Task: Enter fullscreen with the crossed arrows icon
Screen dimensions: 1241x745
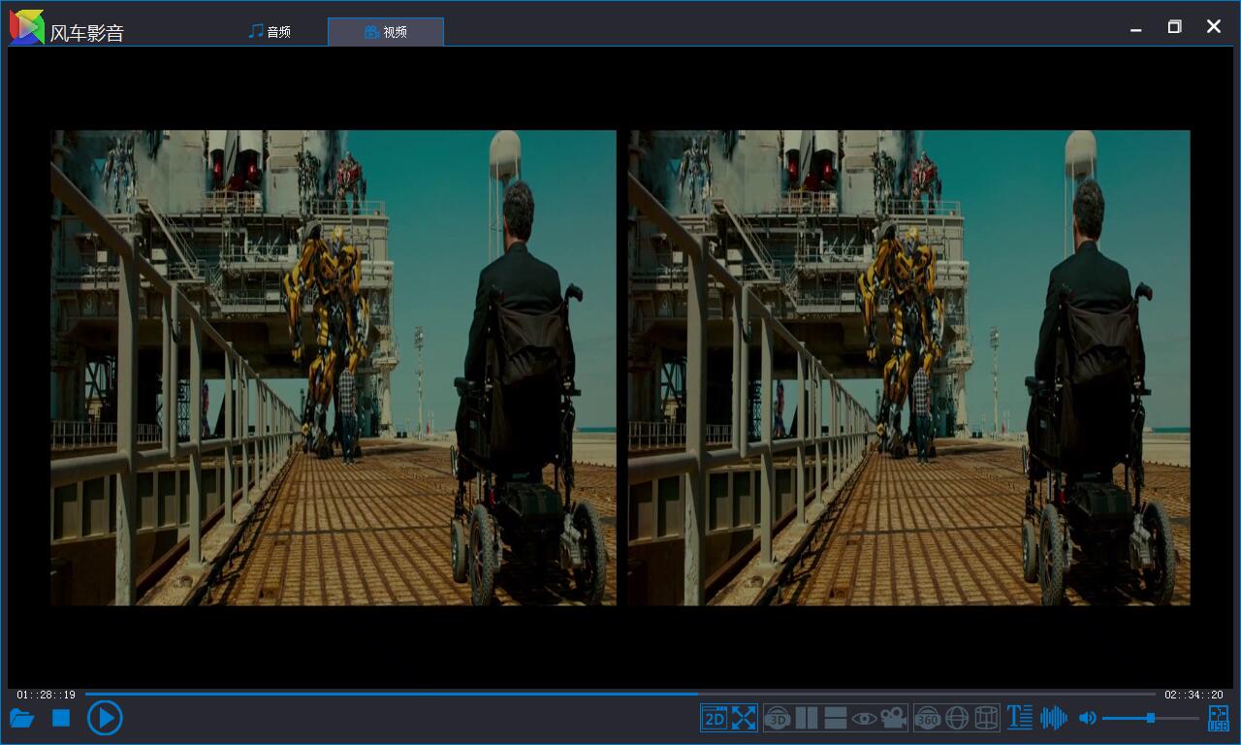Action: (x=744, y=718)
